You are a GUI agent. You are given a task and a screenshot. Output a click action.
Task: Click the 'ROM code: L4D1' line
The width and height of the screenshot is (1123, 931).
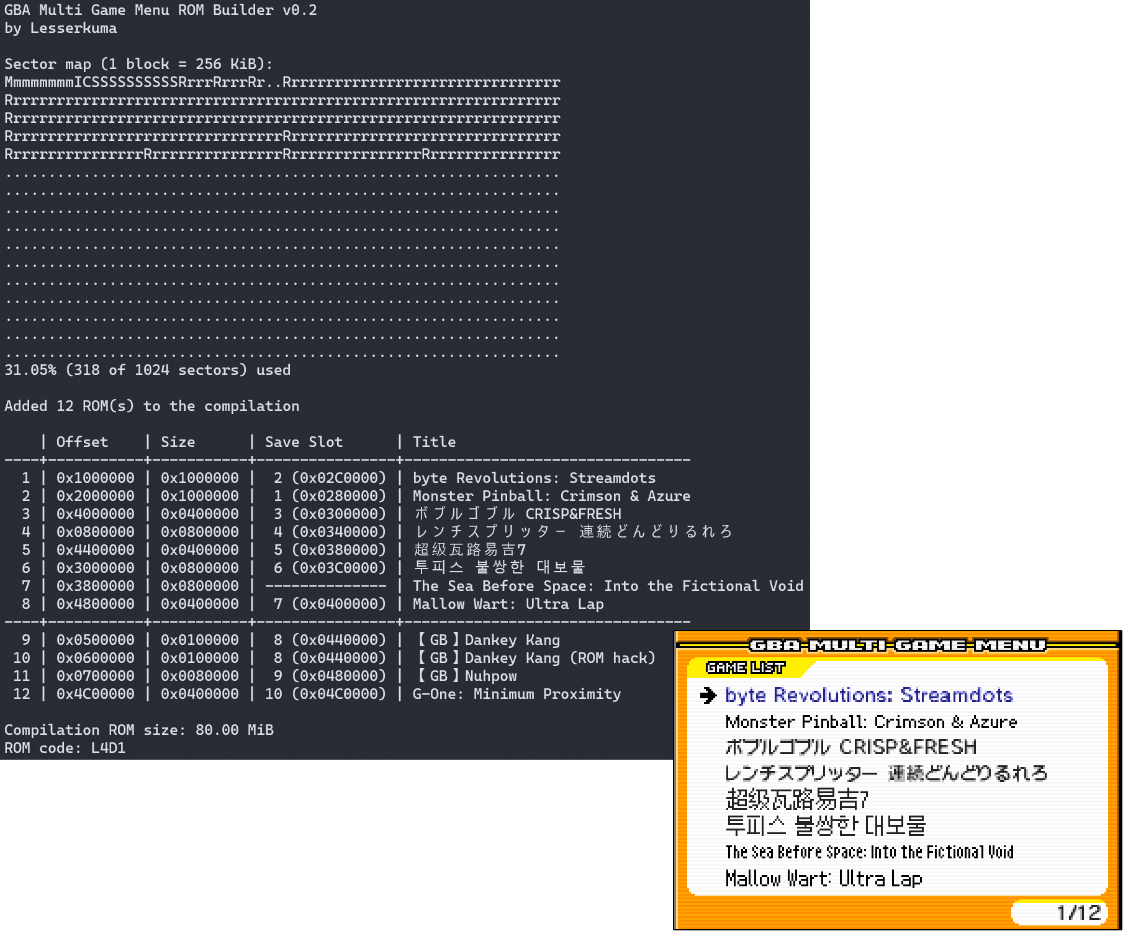click(65, 748)
